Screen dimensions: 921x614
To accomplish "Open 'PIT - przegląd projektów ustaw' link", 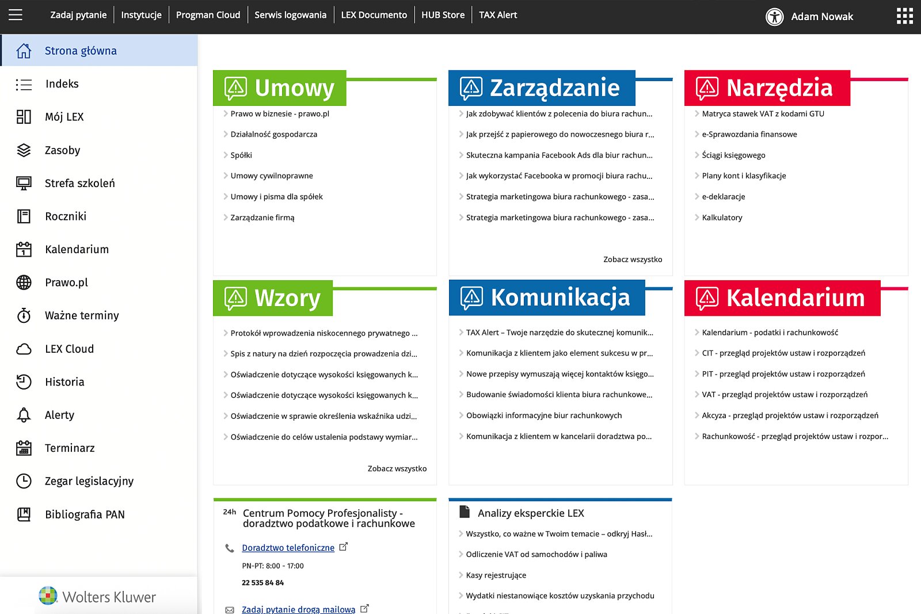I will (783, 374).
